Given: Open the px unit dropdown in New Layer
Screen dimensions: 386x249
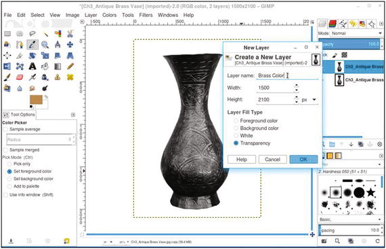Looking at the screenshot, I should [x=309, y=100].
